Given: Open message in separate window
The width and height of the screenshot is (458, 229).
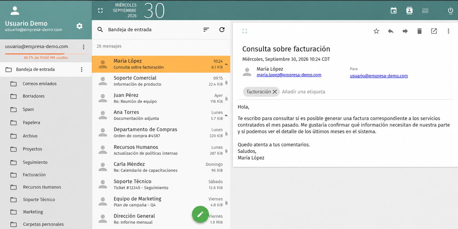Looking at the screenshot, I should [x=434, y=31].
